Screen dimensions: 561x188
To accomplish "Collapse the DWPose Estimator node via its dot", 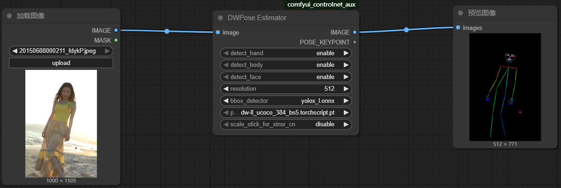I will click(220, 18).
